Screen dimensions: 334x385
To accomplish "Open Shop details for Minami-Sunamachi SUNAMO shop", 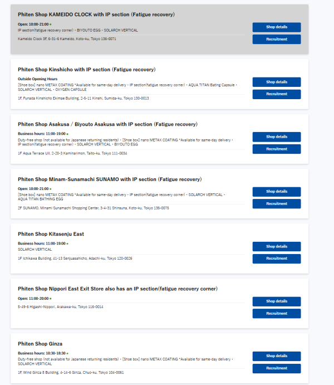I will (276, 192).
